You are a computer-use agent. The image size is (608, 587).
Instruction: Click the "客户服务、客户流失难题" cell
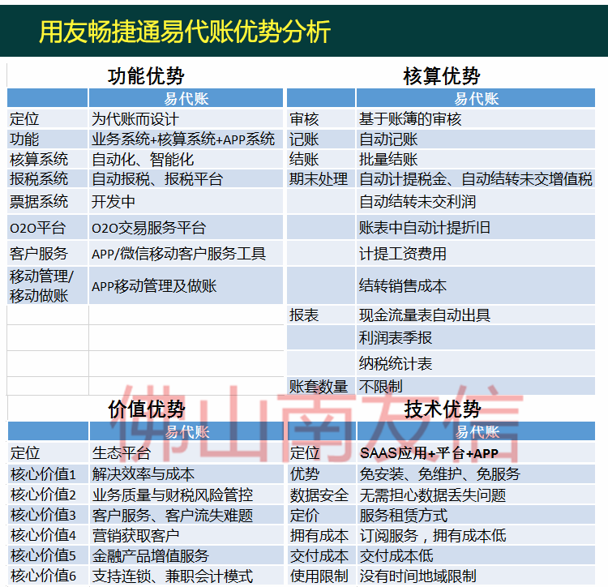tap(186, 515)
